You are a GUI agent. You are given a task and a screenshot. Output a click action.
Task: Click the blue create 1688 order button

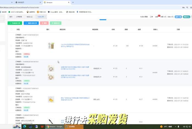[x=31, y=23]
